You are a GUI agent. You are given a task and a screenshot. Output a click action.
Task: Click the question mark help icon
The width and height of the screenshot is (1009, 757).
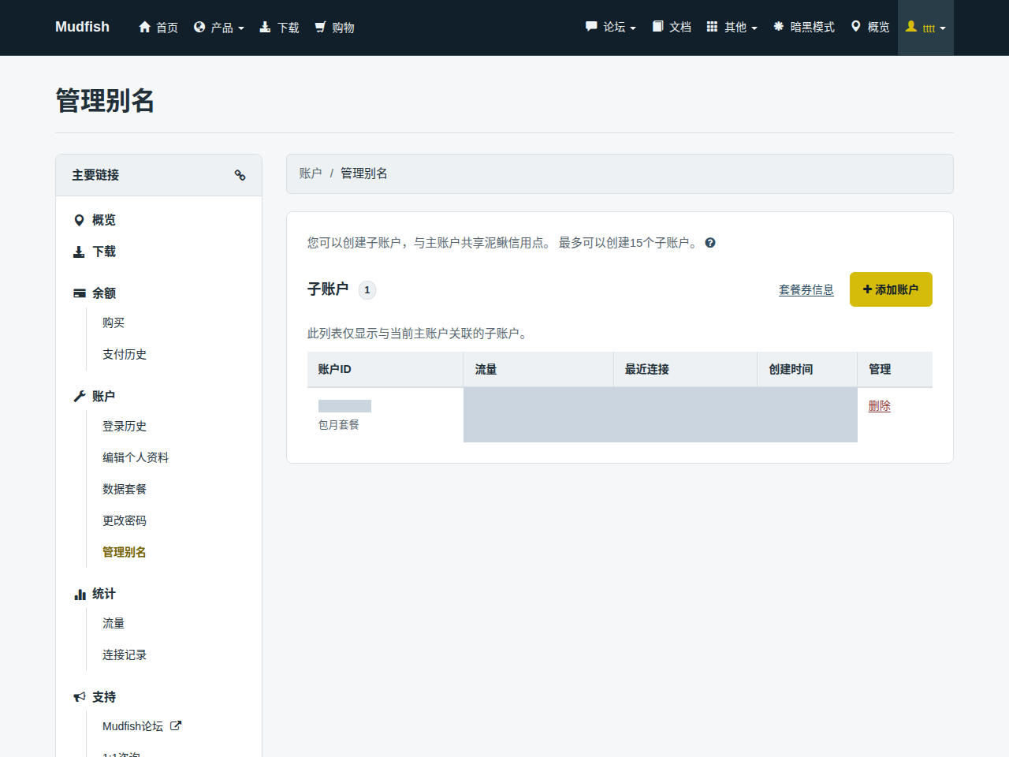[710, 243]
